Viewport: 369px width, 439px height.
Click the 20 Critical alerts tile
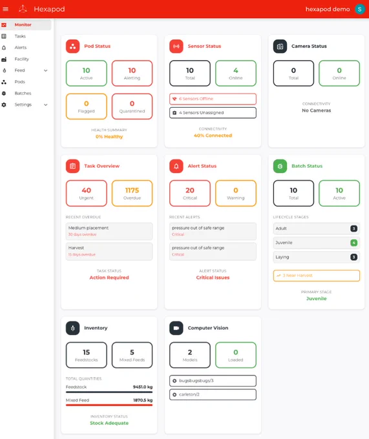pyautogui.click(x=190, y=193)
